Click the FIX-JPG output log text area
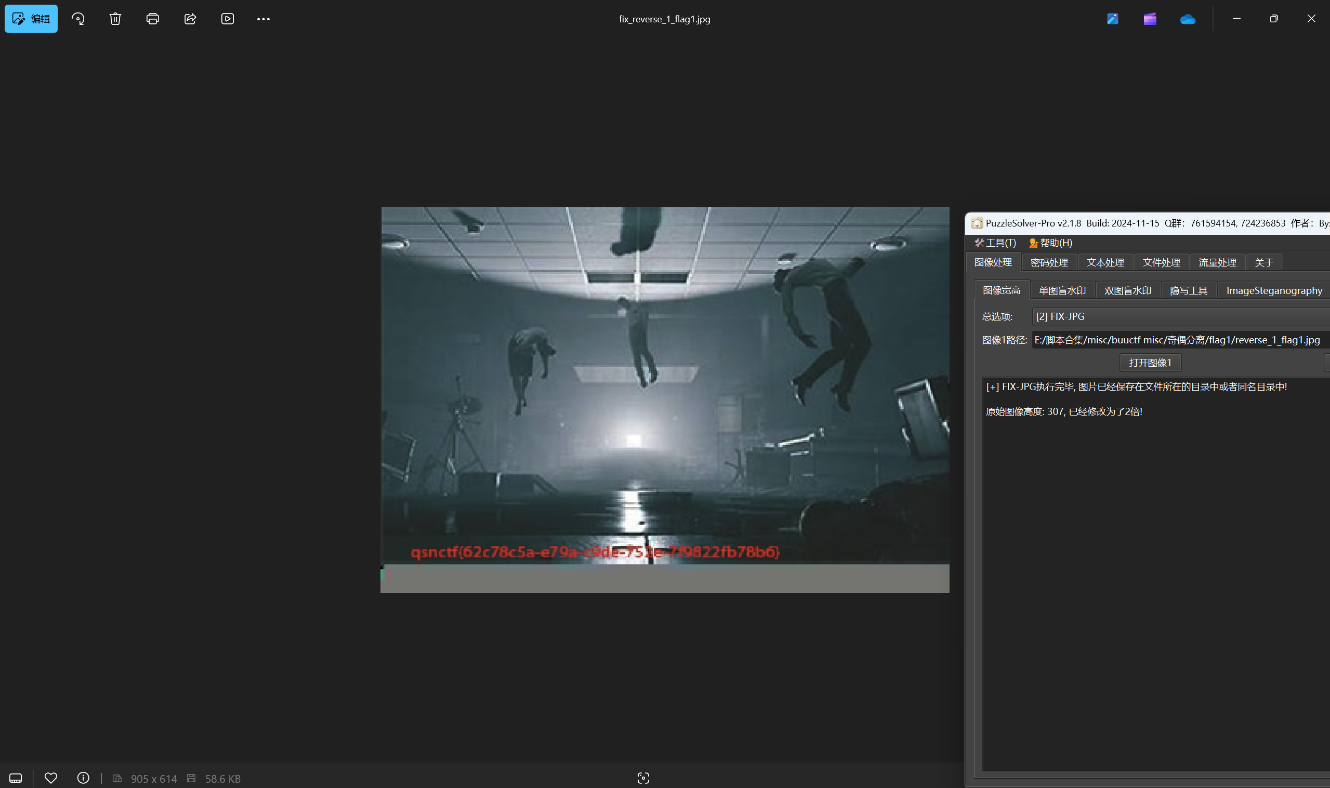This screenshot has height=788, width=1330. click(1156, 573)
